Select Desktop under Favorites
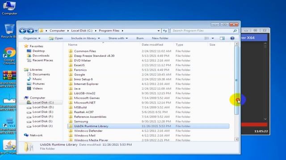Viewport: 286px width, 160px height. pos(39,51)
